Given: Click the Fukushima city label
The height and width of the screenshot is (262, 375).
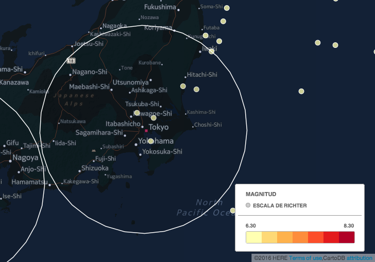Looking at the screenshot, I should 160,7.
